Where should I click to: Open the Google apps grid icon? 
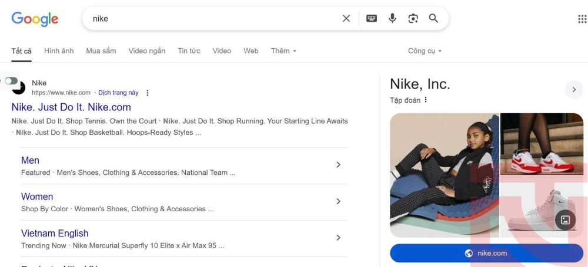[582, 19]
